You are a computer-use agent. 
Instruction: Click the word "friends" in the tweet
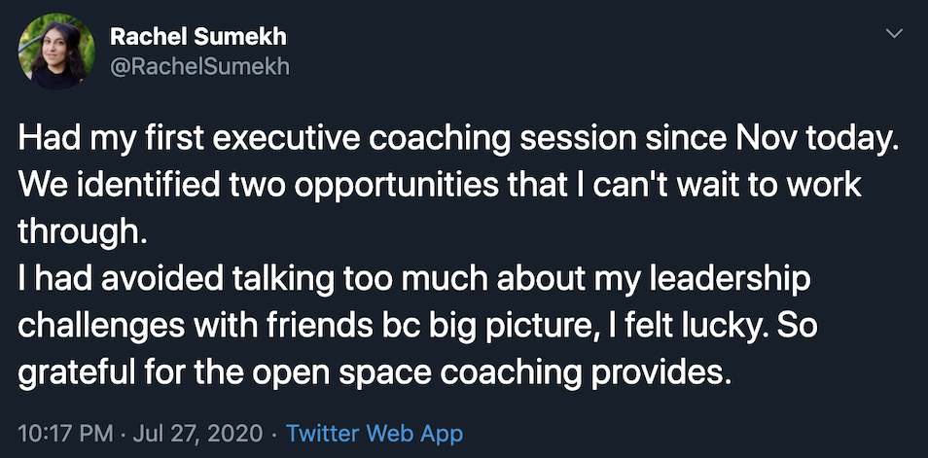point(318,327)
